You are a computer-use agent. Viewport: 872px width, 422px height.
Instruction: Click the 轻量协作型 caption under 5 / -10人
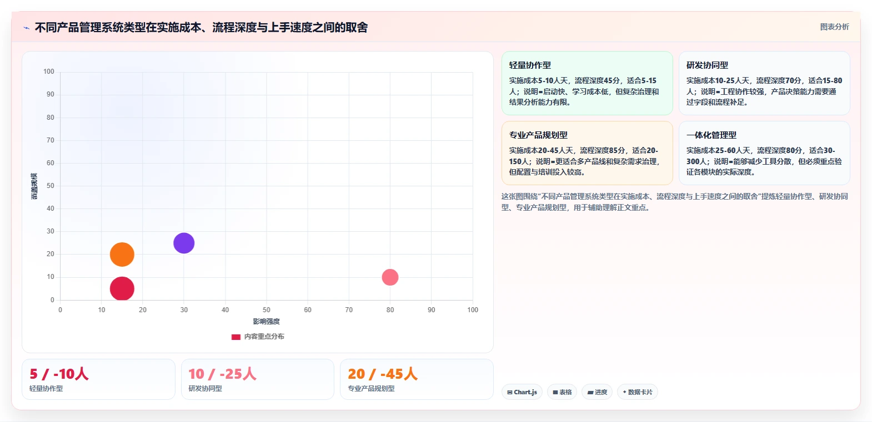coord(46,389)
